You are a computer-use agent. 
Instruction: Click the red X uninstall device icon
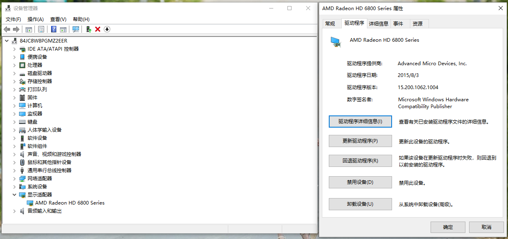(x=98, y=29)
